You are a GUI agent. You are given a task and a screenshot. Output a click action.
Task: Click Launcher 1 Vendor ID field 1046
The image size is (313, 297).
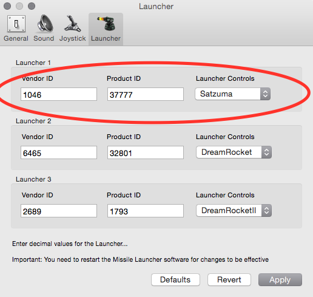(x=59, y=94)
